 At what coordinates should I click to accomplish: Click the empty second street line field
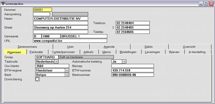tap(60, 32)
